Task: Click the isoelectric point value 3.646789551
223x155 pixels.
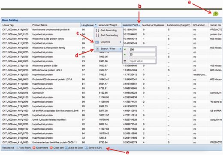Action: pyautogui.click(x=130, y=84)
